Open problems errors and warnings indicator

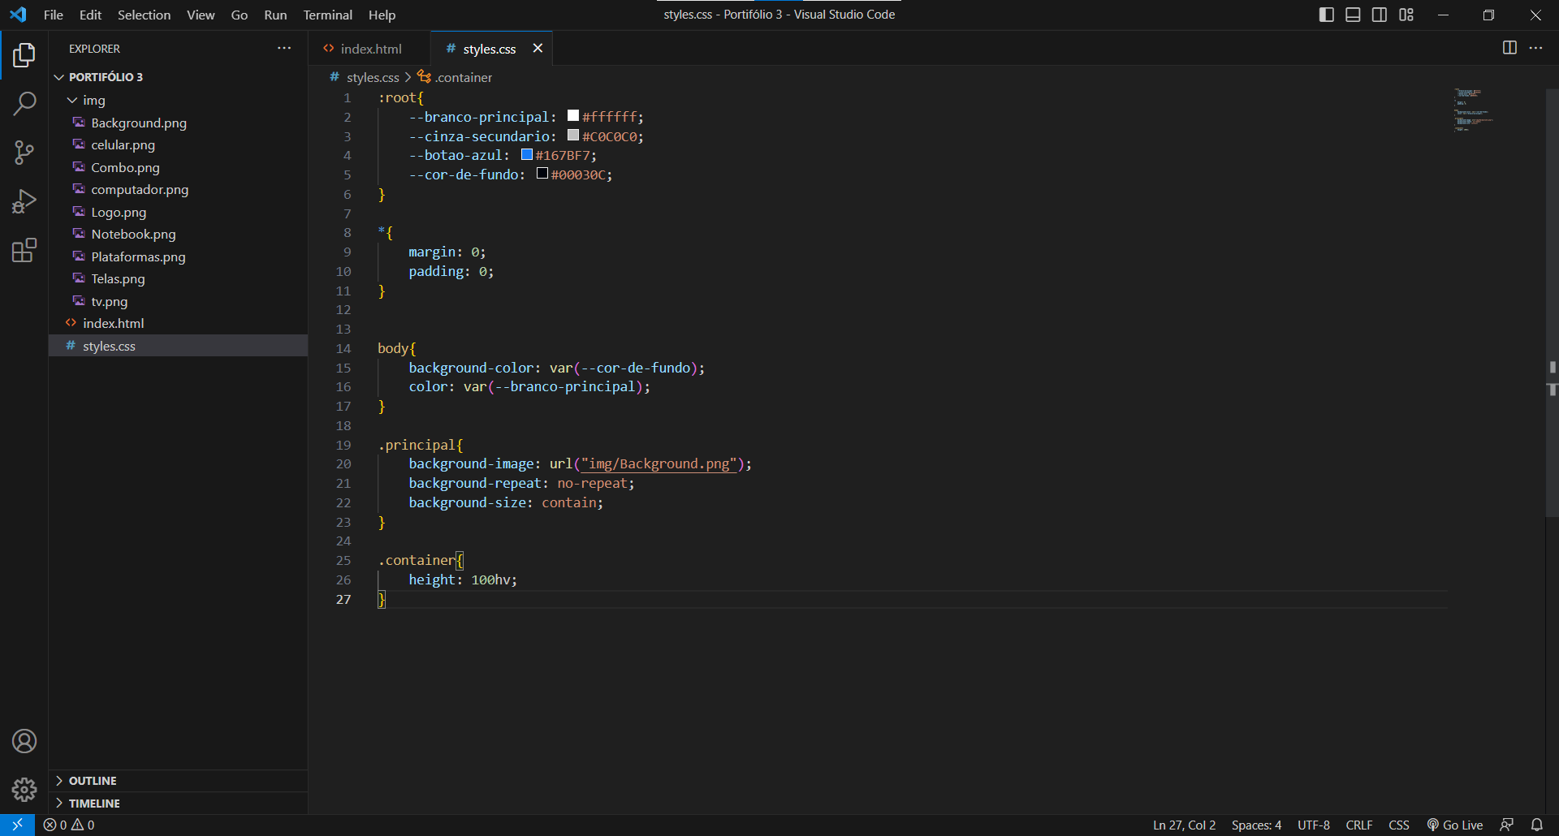point(69,825)
